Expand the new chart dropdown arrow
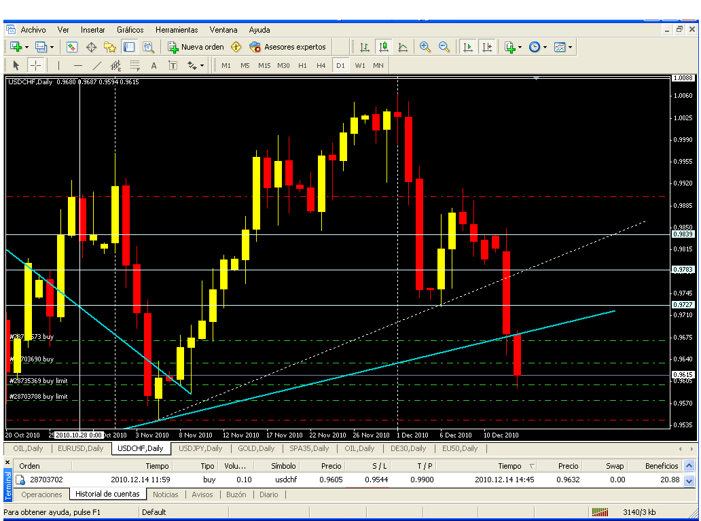 click(26, 47)
